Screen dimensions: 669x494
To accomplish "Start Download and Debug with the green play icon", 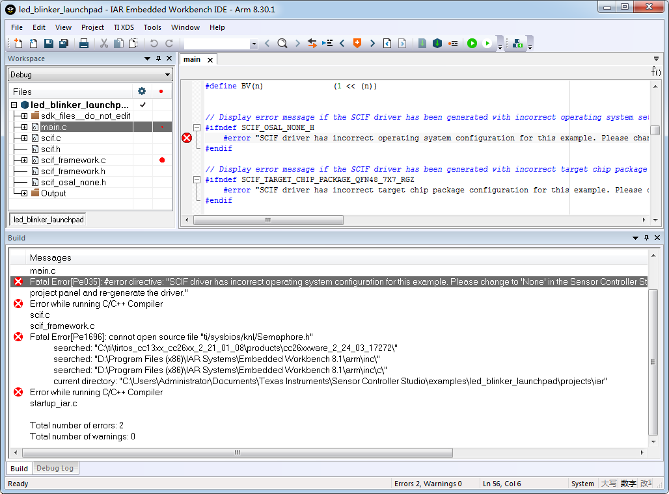I will [x=472, y=43].
